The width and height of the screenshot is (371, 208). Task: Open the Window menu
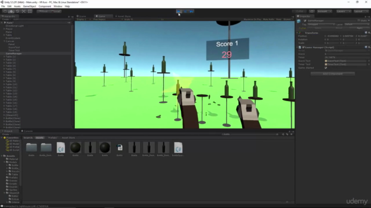[x=58, y=6]
